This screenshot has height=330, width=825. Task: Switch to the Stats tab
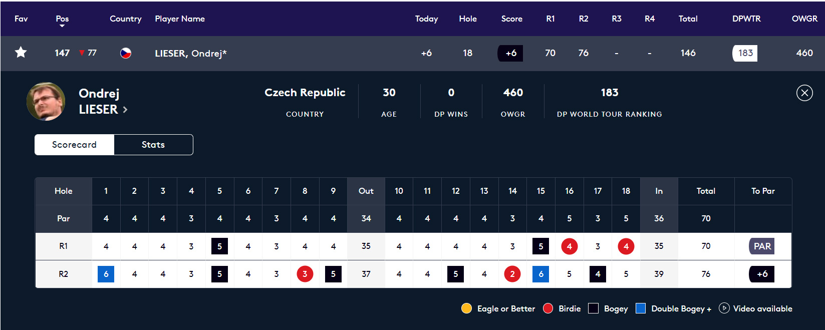click(153, 145)
